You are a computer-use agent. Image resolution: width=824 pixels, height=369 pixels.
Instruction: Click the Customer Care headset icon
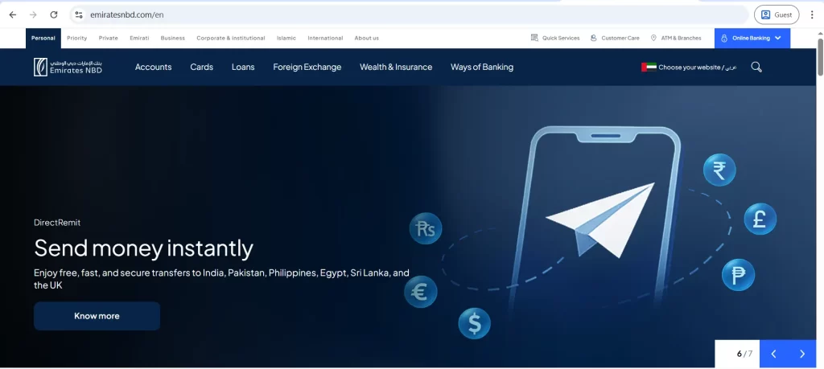(593, 38)
